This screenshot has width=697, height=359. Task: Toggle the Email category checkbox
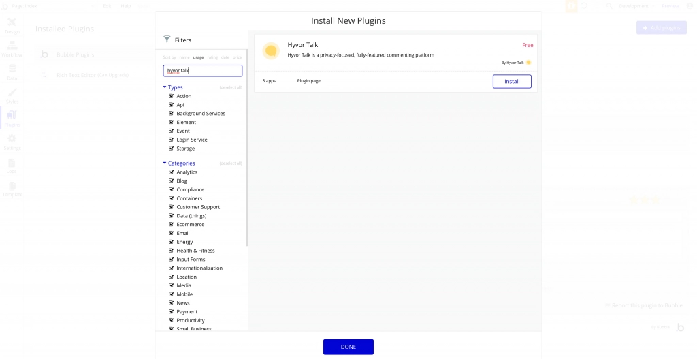[x=171, y=233]
